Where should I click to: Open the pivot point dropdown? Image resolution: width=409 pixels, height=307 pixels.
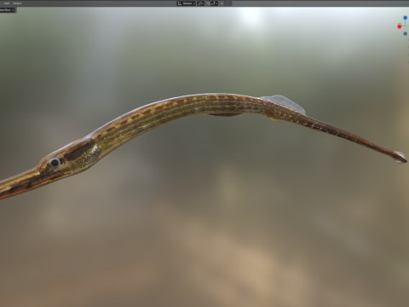(201, 3)
